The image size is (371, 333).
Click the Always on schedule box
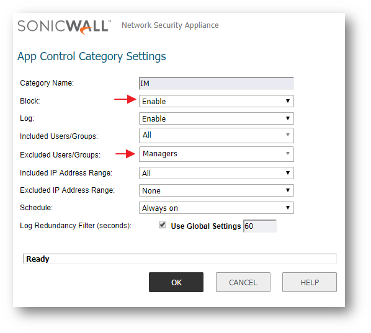click(217, 208)
